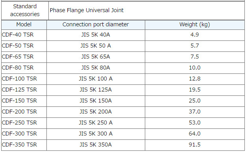Select the Standard accessories label cell

(x=25, y=11)
